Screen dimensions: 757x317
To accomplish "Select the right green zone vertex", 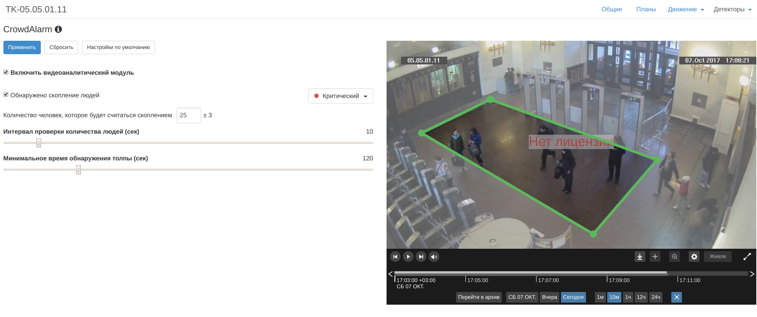I will coord(657,160).
